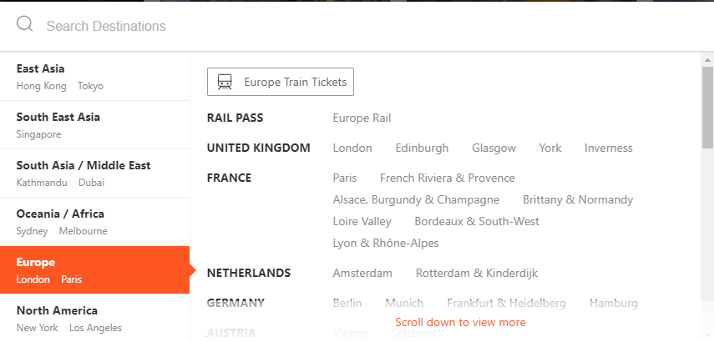Open the Europe Train Tickets button
Image resolution: width=714 pixels, height=342 pixels.
[x=281, y=82]
